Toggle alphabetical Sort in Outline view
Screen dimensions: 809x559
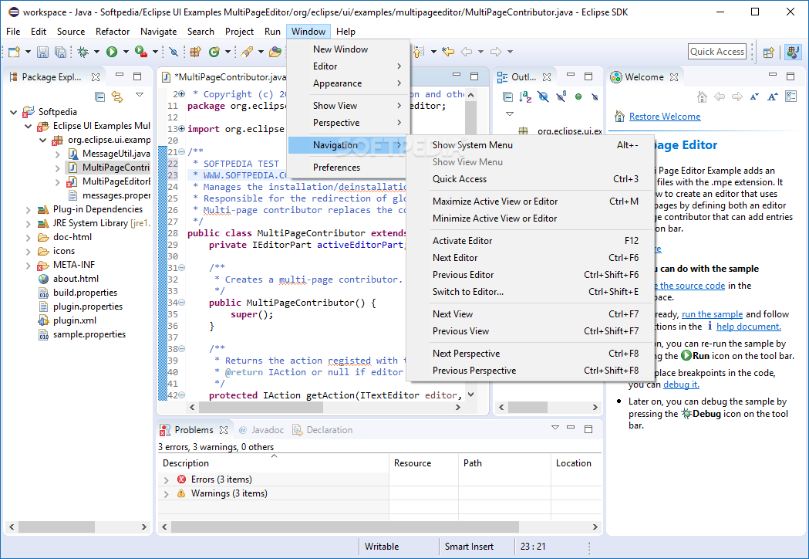(x=525, y=97)
